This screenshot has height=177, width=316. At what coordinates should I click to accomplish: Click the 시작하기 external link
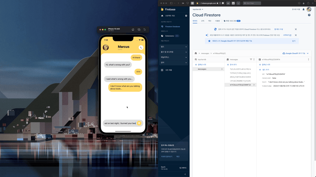(x=287, y=35)
